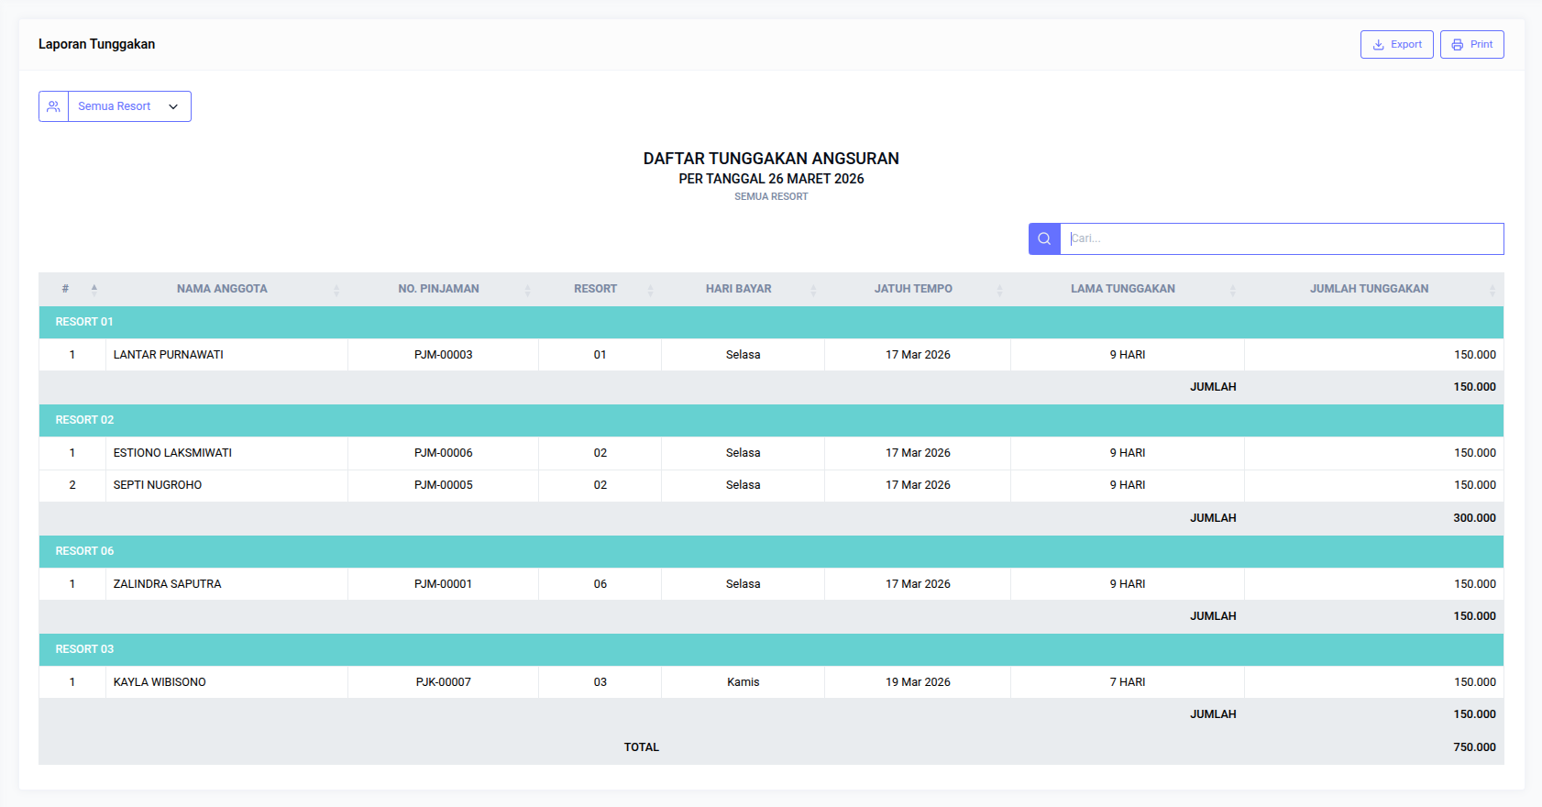This screenshot has height=807, width=1542.
Task: Sort by Lama Tunggakan column
Action: [x=1122, y=289]
